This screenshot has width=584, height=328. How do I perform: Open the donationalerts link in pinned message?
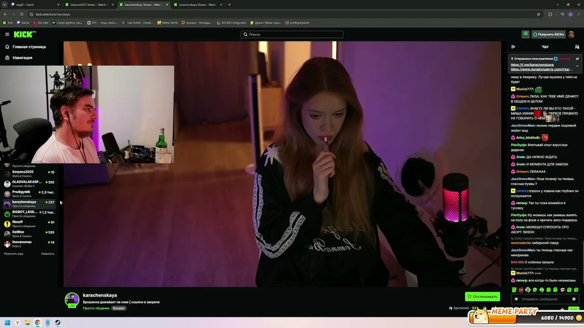point(542,69)
